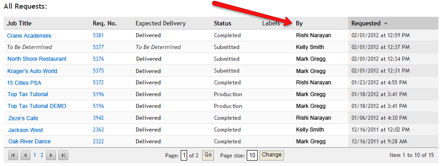This screenshot has width=442, height=166.
Task: Sort table by Job Title column
Action: (x=19, y=23)
